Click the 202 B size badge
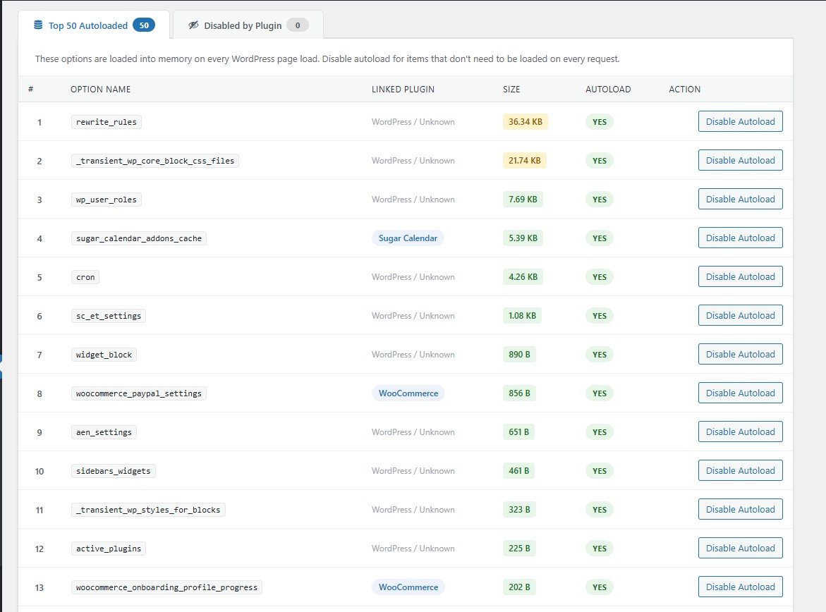The width and height of the screenshot is (826, 612). tap(519, 587)
